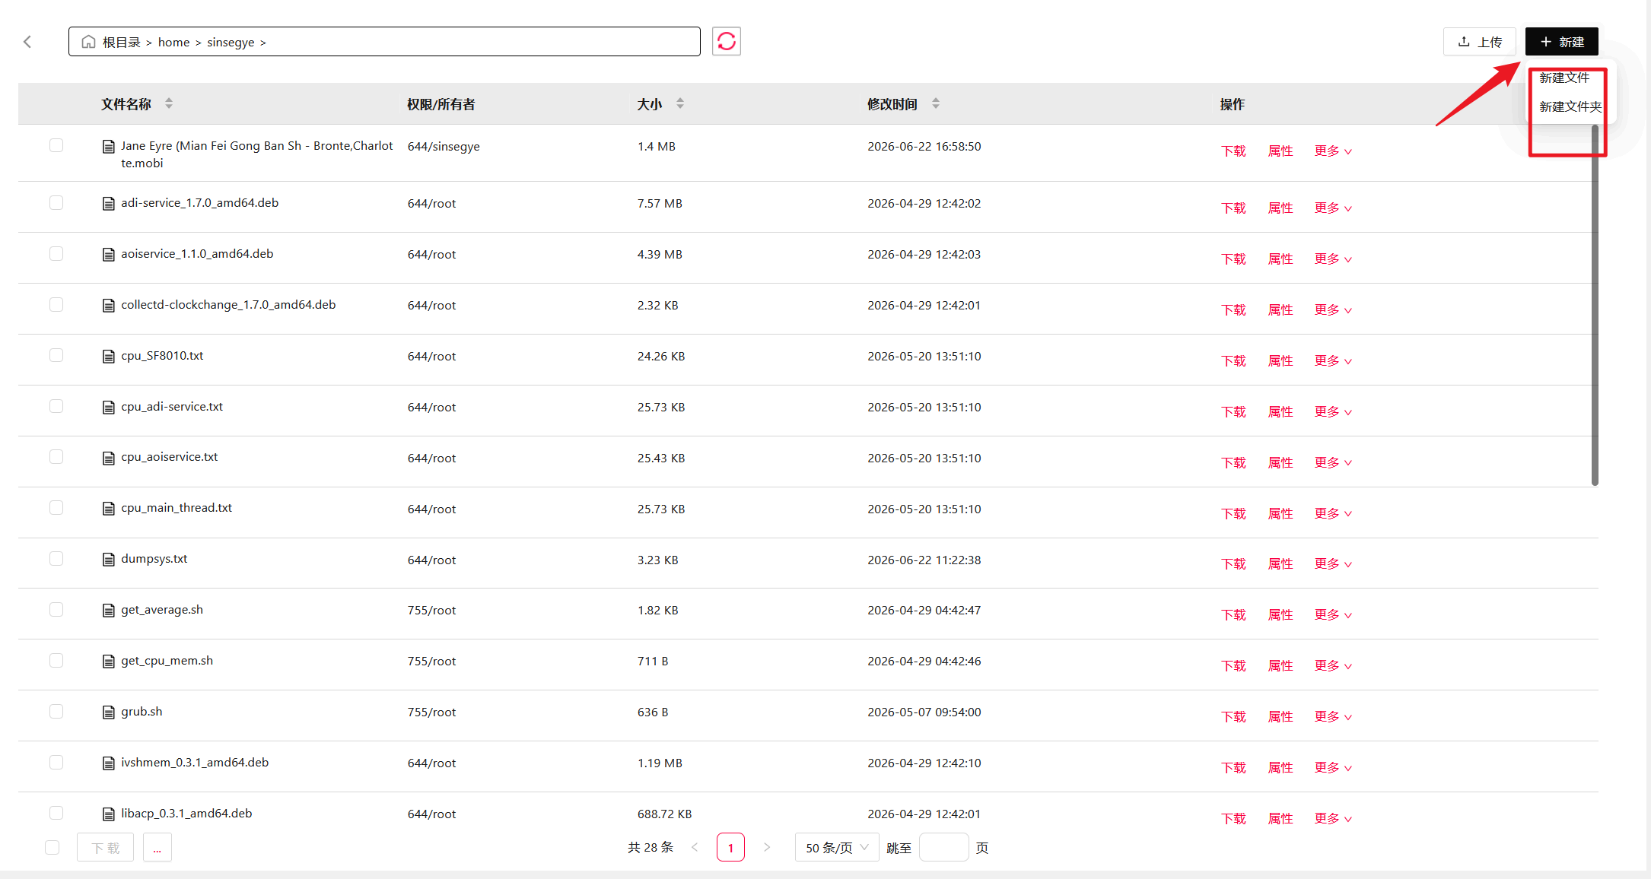
Task: Select page 1 in pagination
Action: 730,847
